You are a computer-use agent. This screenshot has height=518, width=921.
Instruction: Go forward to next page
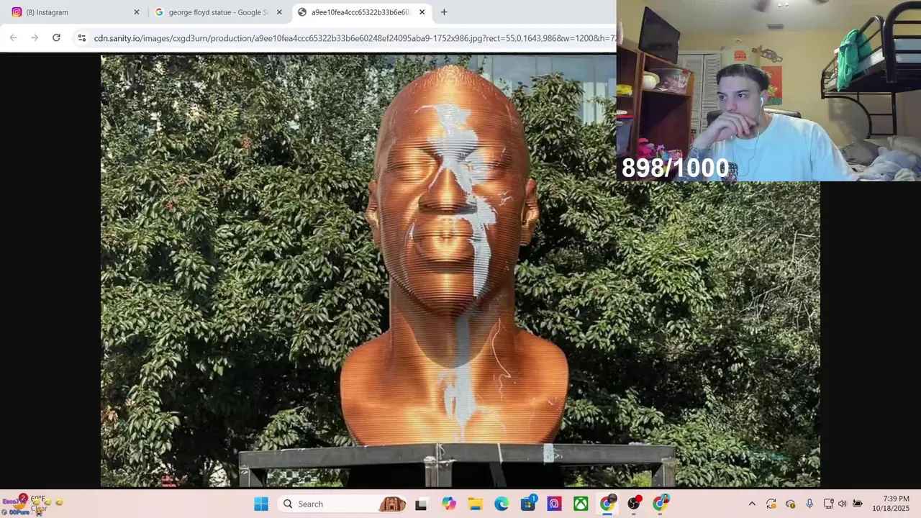35,37
